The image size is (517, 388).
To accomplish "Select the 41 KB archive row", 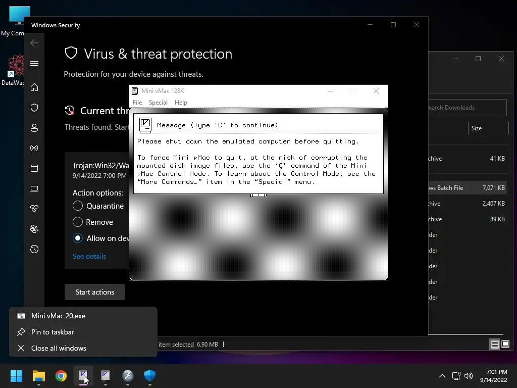I will (468, 159).
